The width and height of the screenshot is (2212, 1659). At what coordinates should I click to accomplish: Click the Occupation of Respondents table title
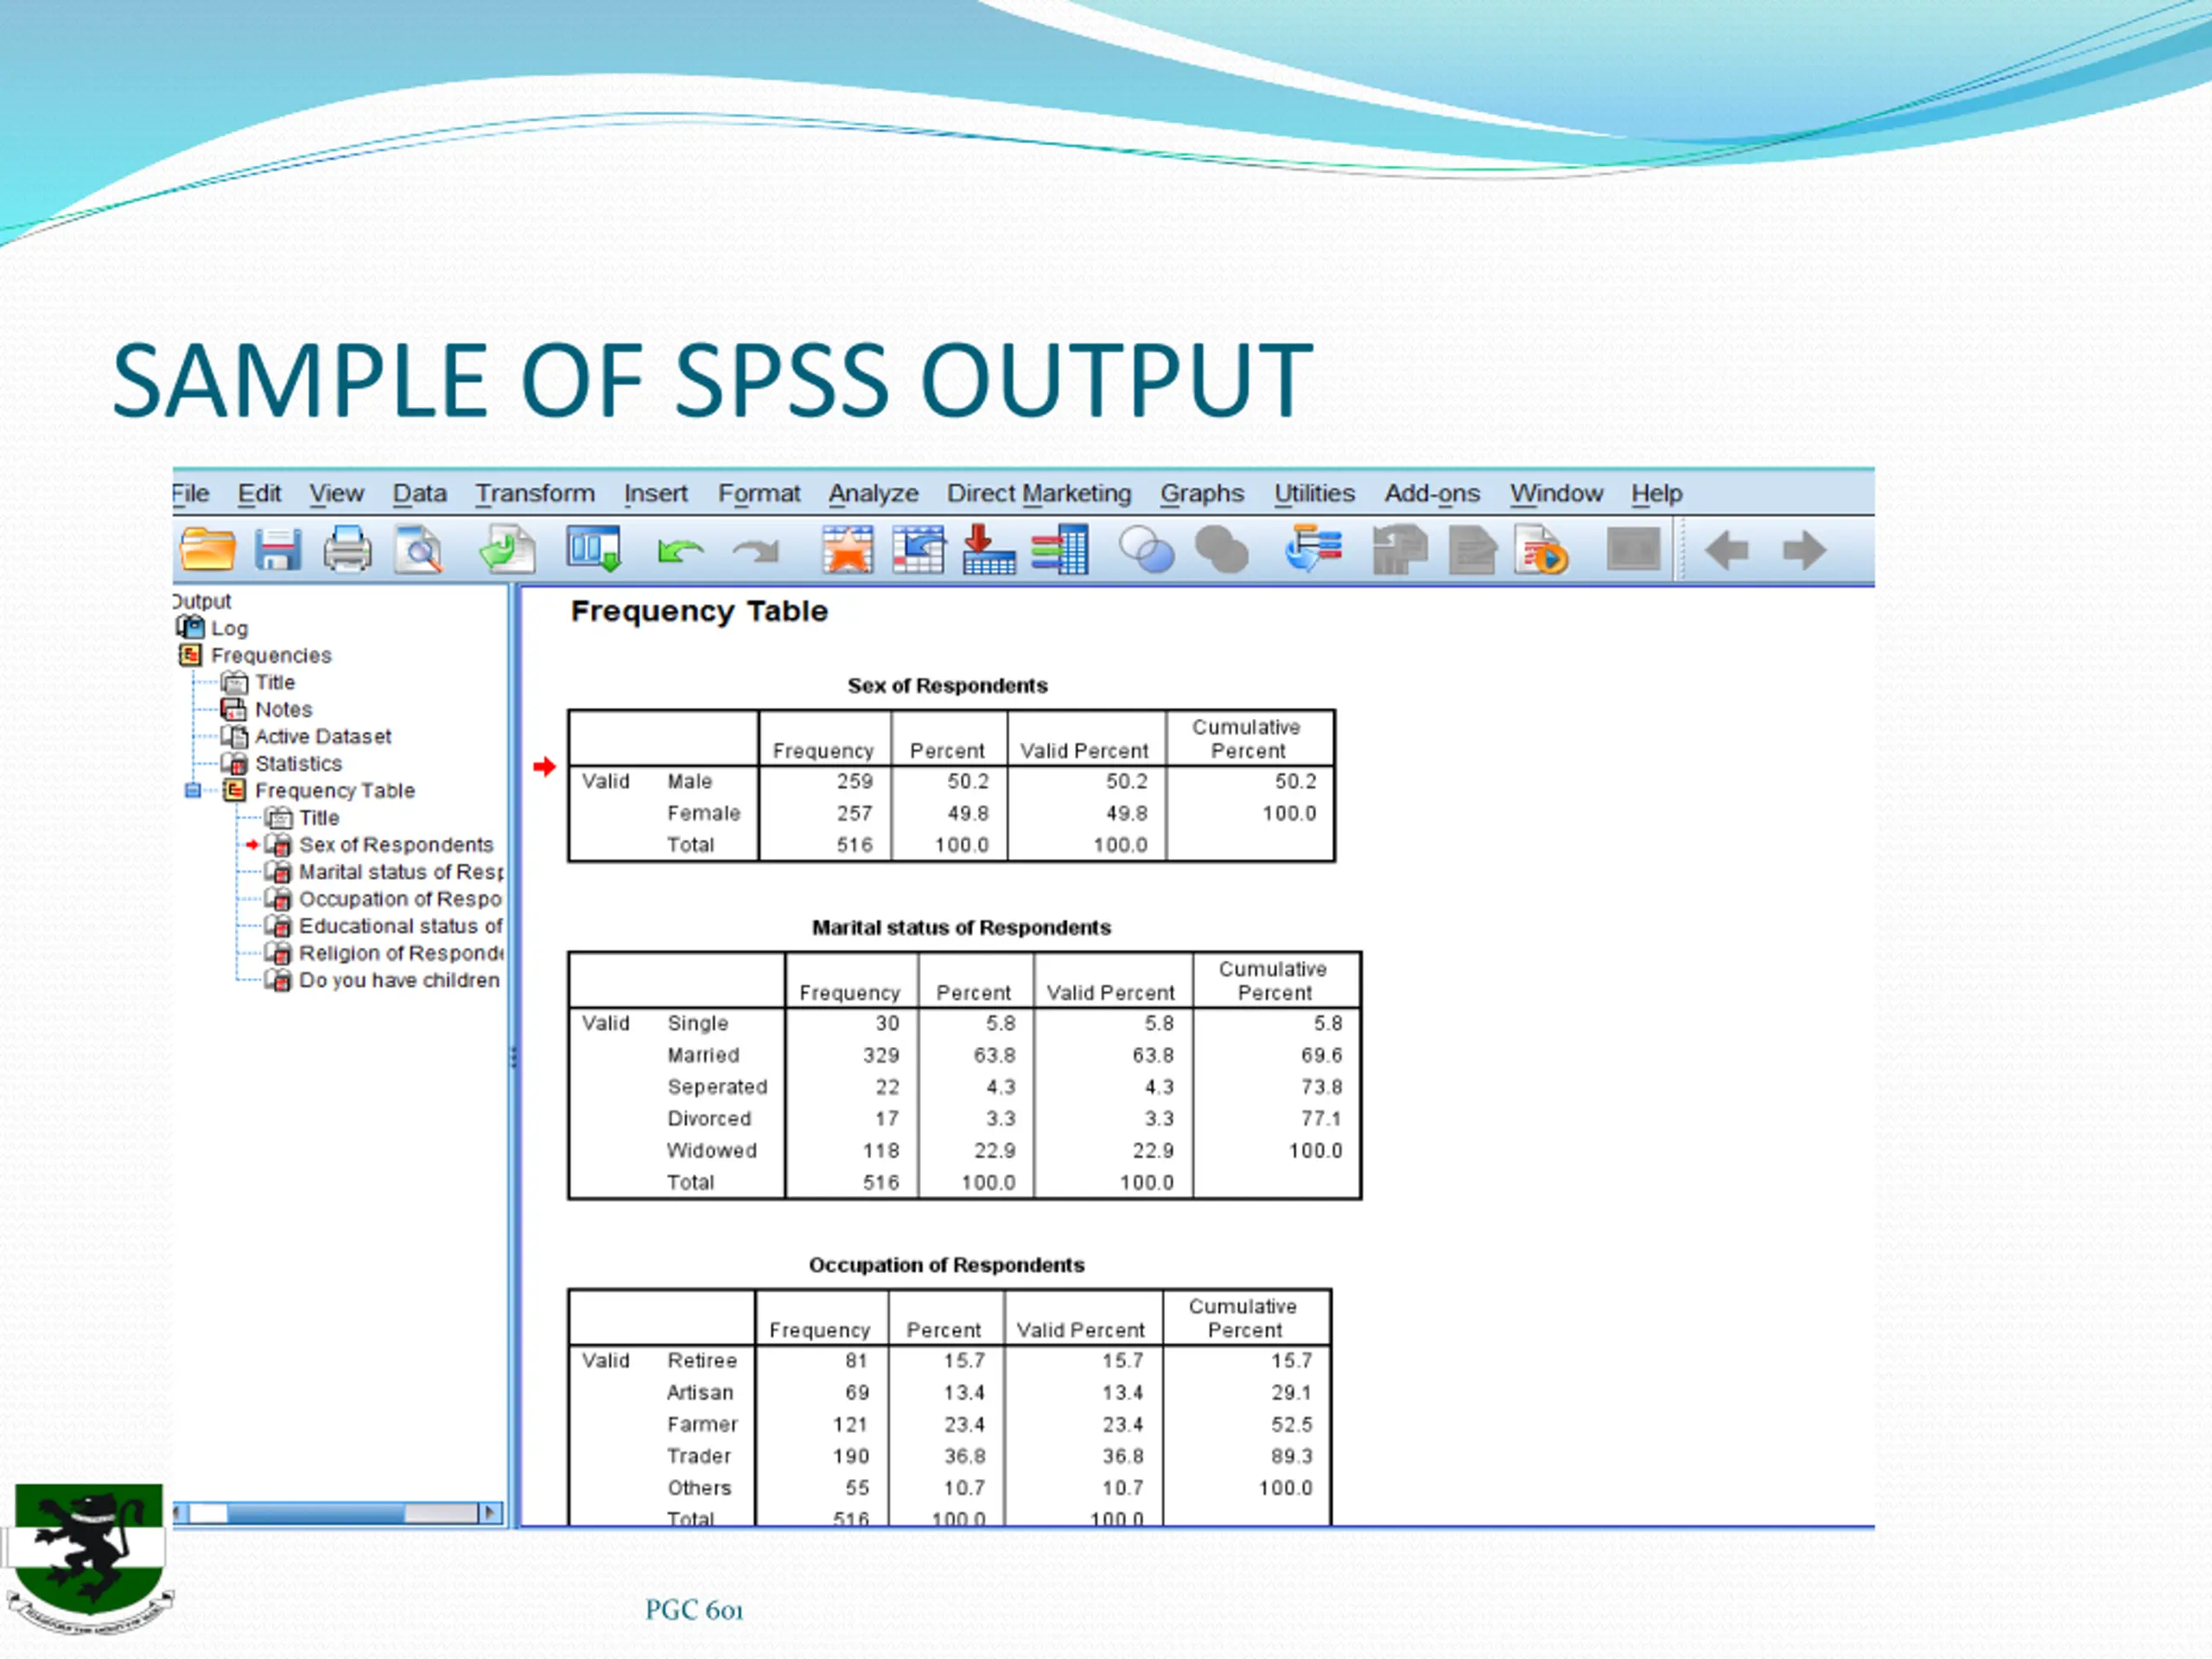(946, 1265)
